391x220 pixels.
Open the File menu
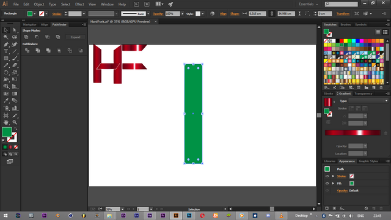pyautogui.click(x=16, y=4)
